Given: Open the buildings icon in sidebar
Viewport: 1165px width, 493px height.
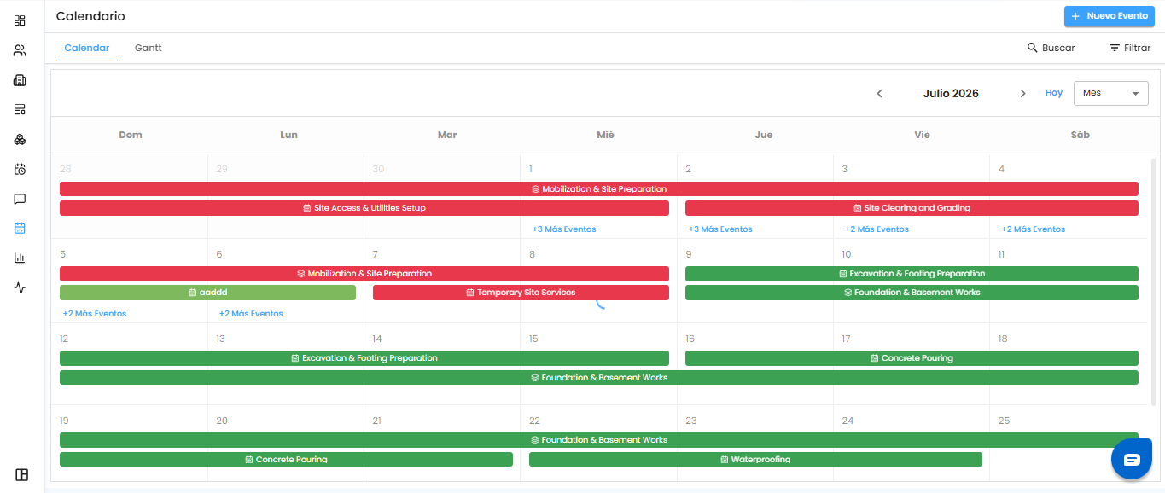Looking at the screenshot, I should [x=20, y=80].
